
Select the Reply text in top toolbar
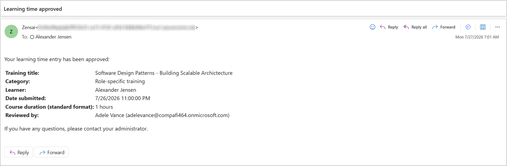[x=393, y=27]
